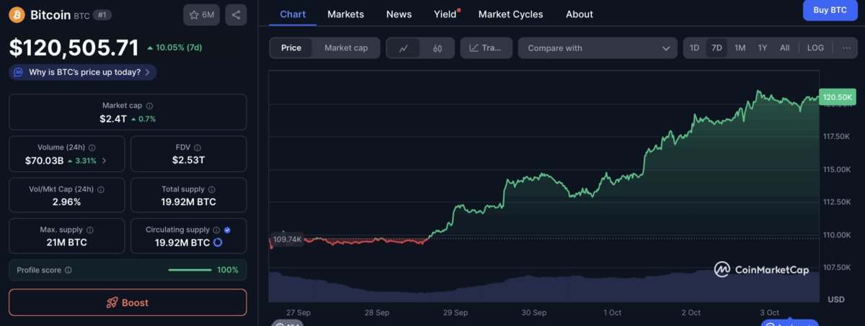Switch to the Markets tab
The image size is (865, 326).
[345, 14]
